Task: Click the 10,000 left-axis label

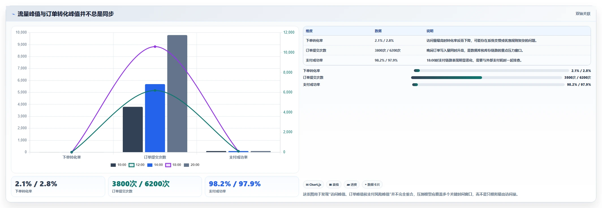Action: [x=21, y=32]
